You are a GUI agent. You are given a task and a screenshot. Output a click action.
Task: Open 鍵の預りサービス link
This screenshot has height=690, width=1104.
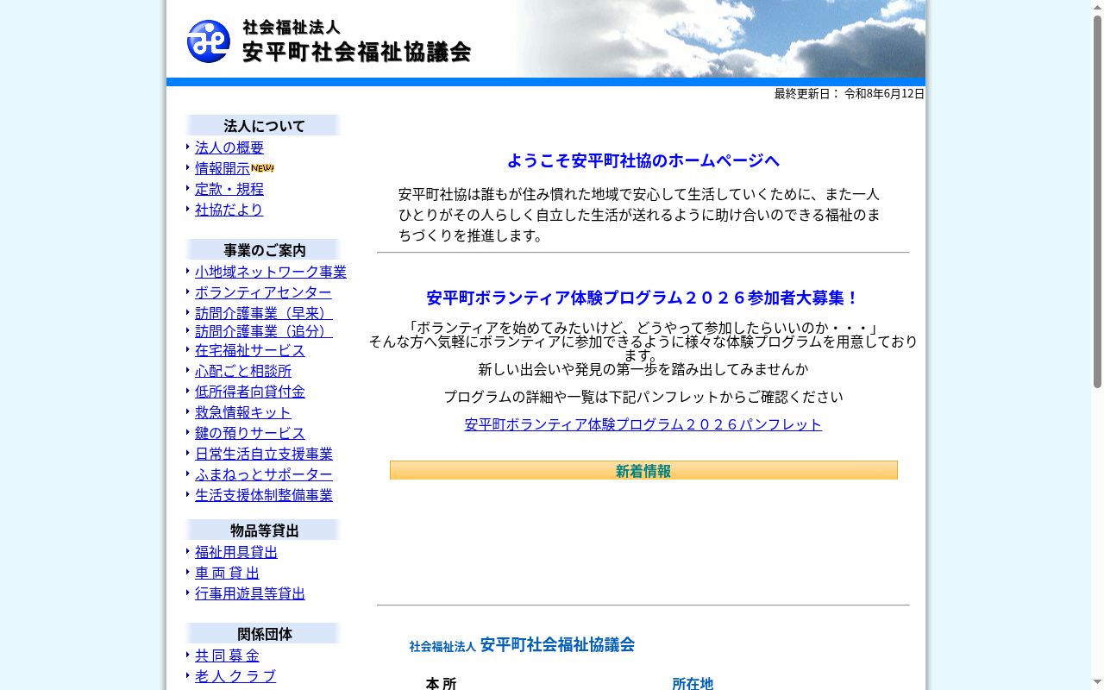(250, 433)
